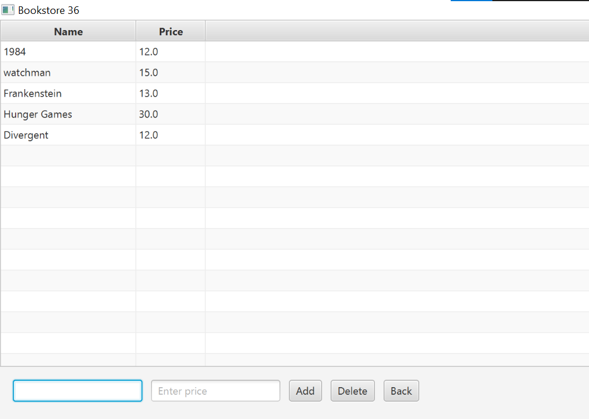Click the Enter price text field
This screenshot has height=419, width=589.
[x=215, y=391]
